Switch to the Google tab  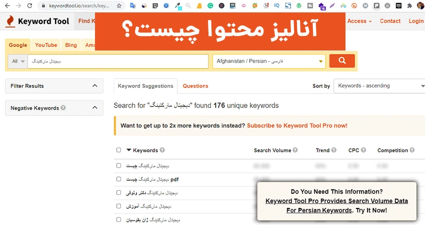pos(18,45)
